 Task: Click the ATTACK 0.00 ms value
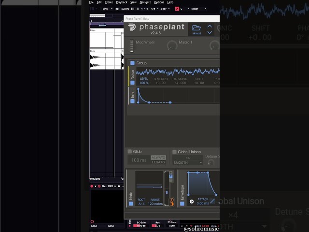tap(203, 203)
